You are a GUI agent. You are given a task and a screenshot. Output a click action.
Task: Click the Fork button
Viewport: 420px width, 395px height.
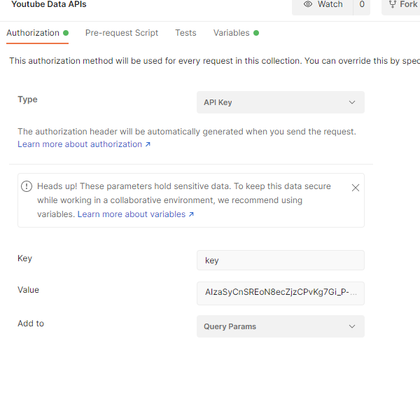pos(402,4)
